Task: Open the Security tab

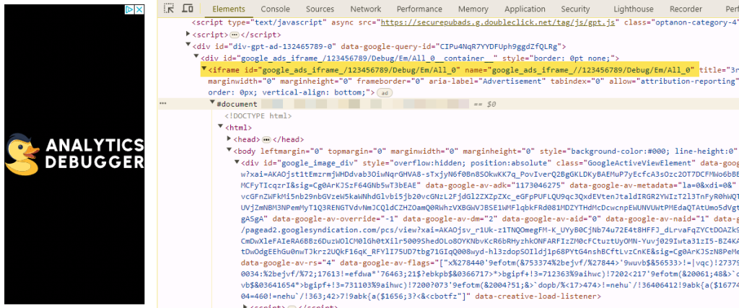Action: pos(575,9)
